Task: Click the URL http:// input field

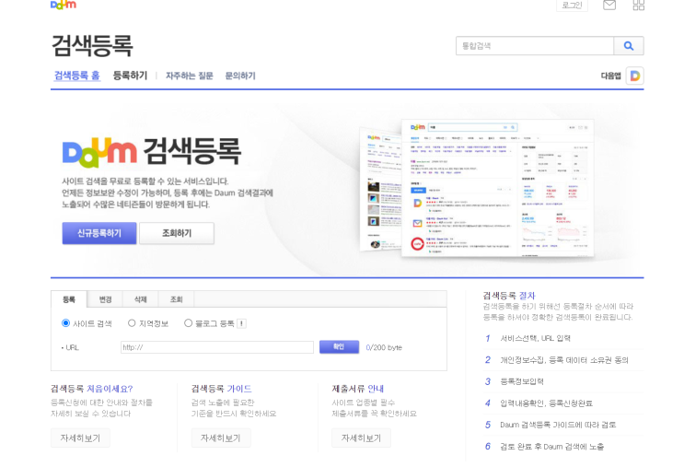Action: point(217,347)
